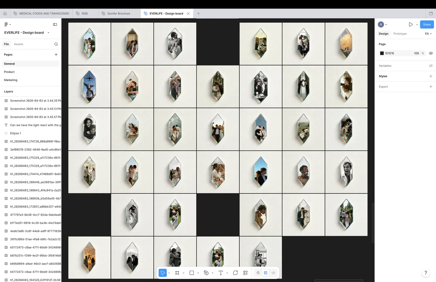Select the Comment tool
Image resolution: width=436 pixels, height=282 pixels.
coord(235,273)
